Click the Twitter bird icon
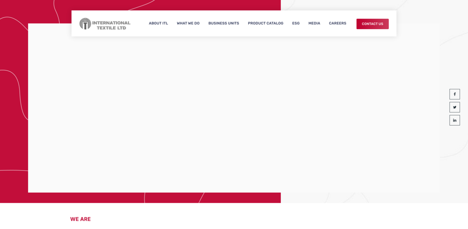Image resolution: width=468 pixels, height=229 pixels. click(454, 107)
